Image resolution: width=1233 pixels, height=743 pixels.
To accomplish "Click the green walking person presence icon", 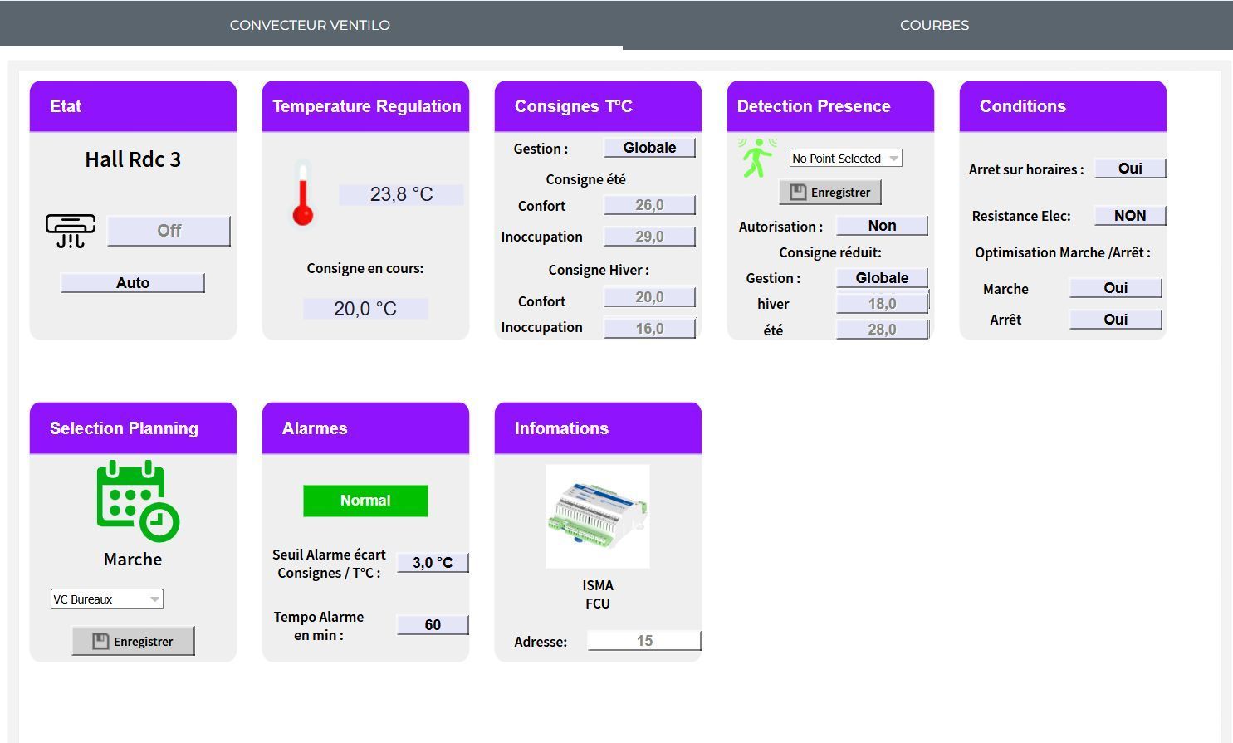I will (x=756, y=158).
